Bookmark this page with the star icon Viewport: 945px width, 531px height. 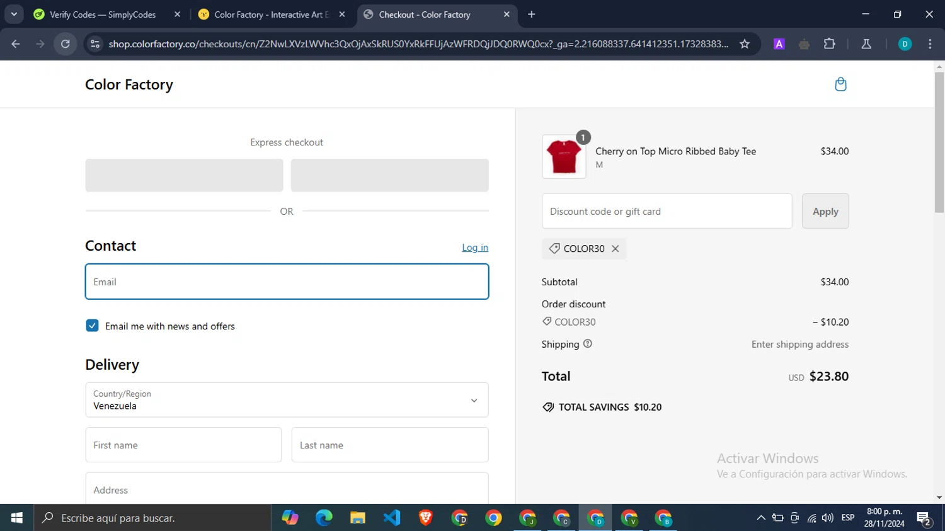(x=745, y=44)
